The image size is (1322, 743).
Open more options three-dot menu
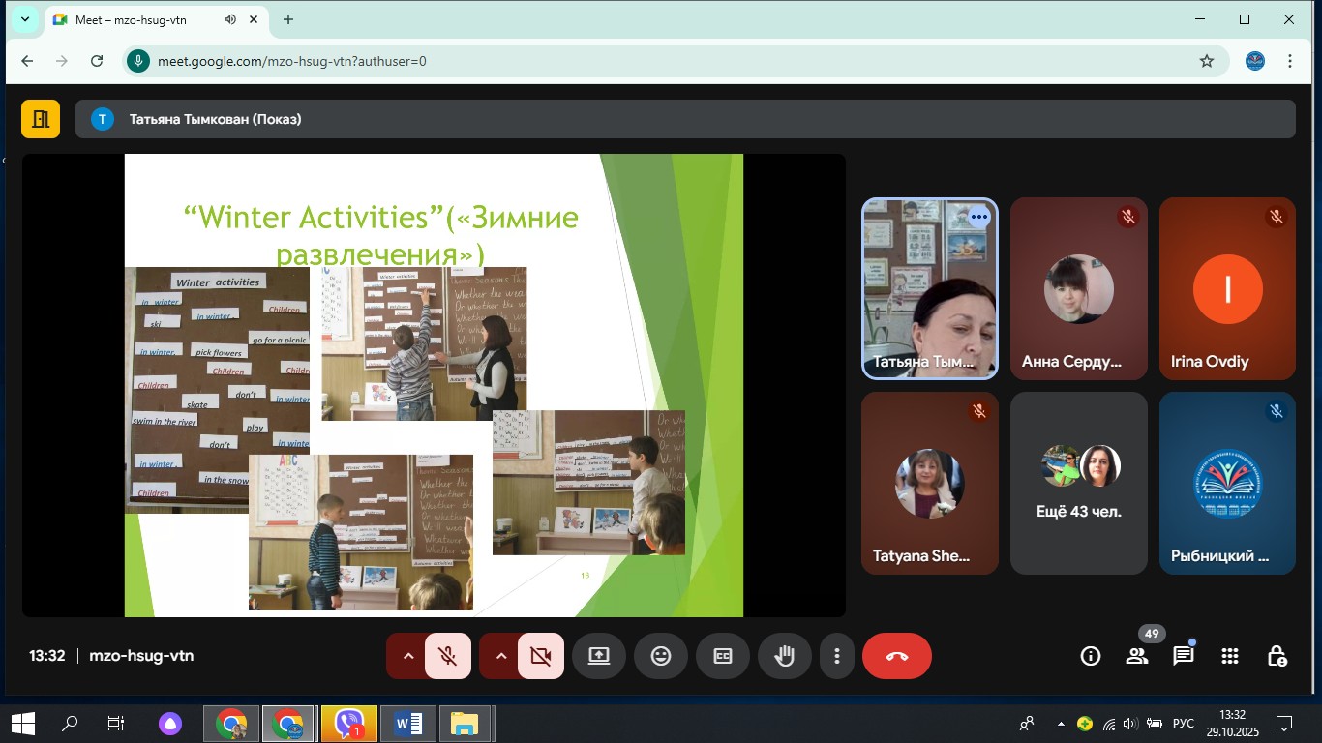tap(837, 656)
